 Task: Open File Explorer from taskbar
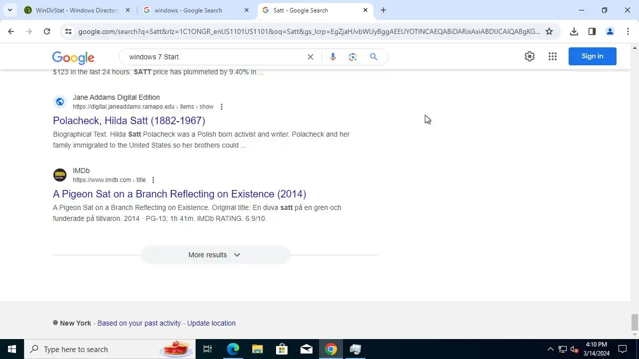pyautogui.click(x=258, y=349)
